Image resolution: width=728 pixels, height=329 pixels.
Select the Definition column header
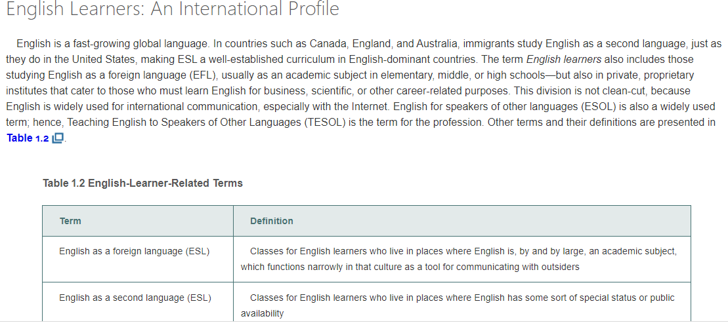(272, 221)
